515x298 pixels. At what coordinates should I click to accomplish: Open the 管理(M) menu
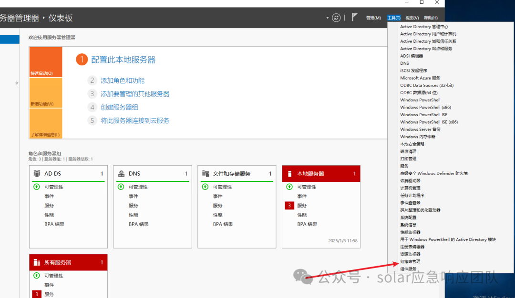pyautogui.click(x=373, y=18)
